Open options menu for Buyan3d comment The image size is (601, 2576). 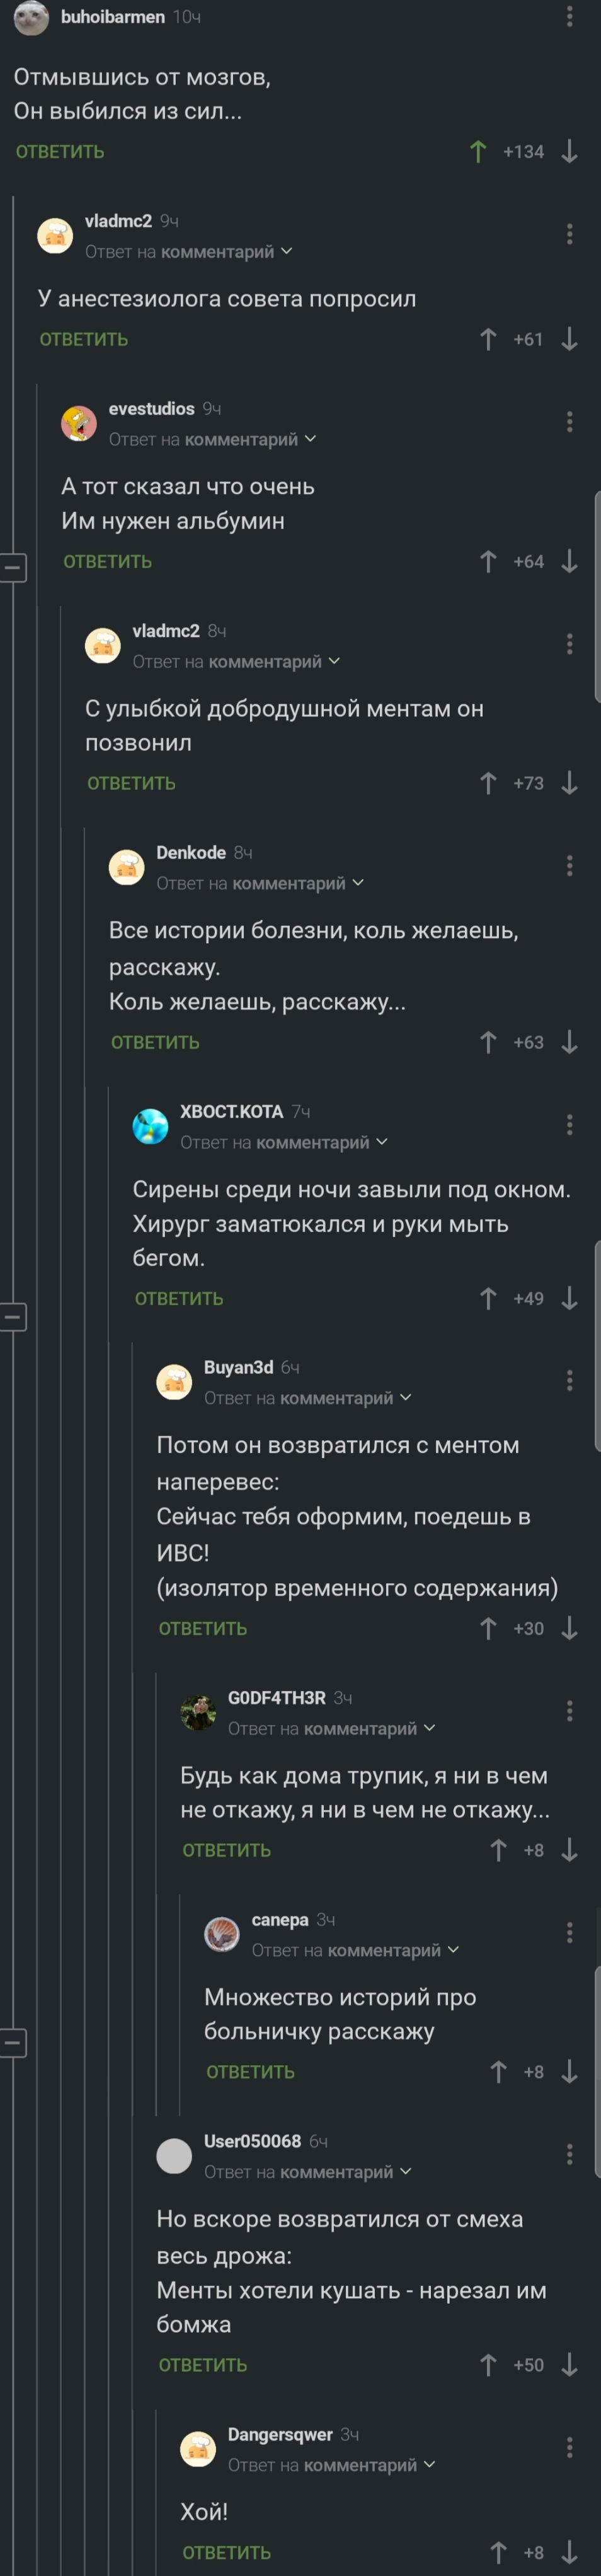click(569, 1381)
